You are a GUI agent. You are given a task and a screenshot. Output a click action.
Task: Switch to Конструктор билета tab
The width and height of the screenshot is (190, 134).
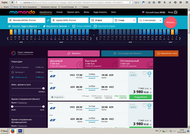click(x=127, y=53)
